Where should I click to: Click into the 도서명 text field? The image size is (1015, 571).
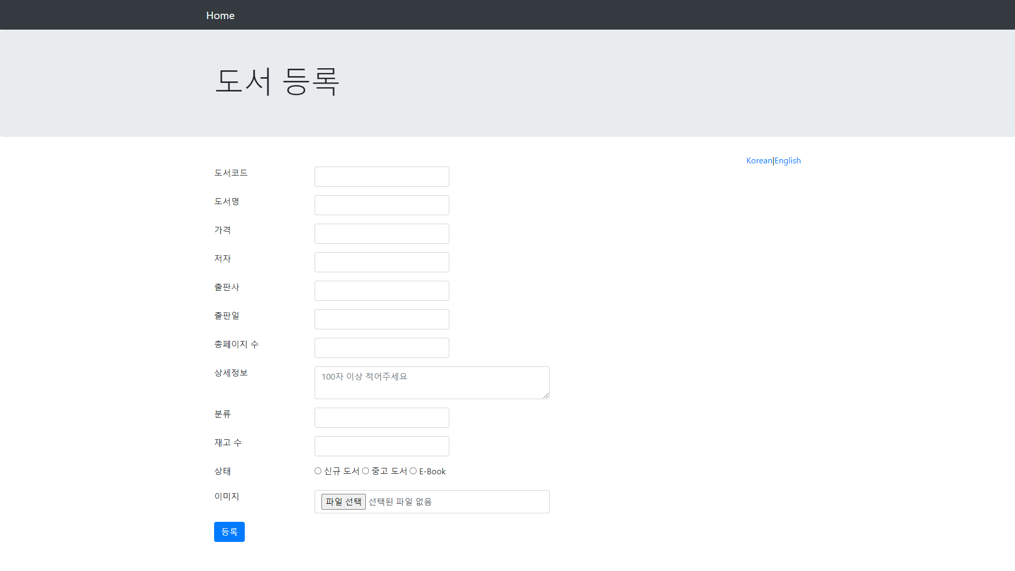pyautogui.click(x=382, y=205)
